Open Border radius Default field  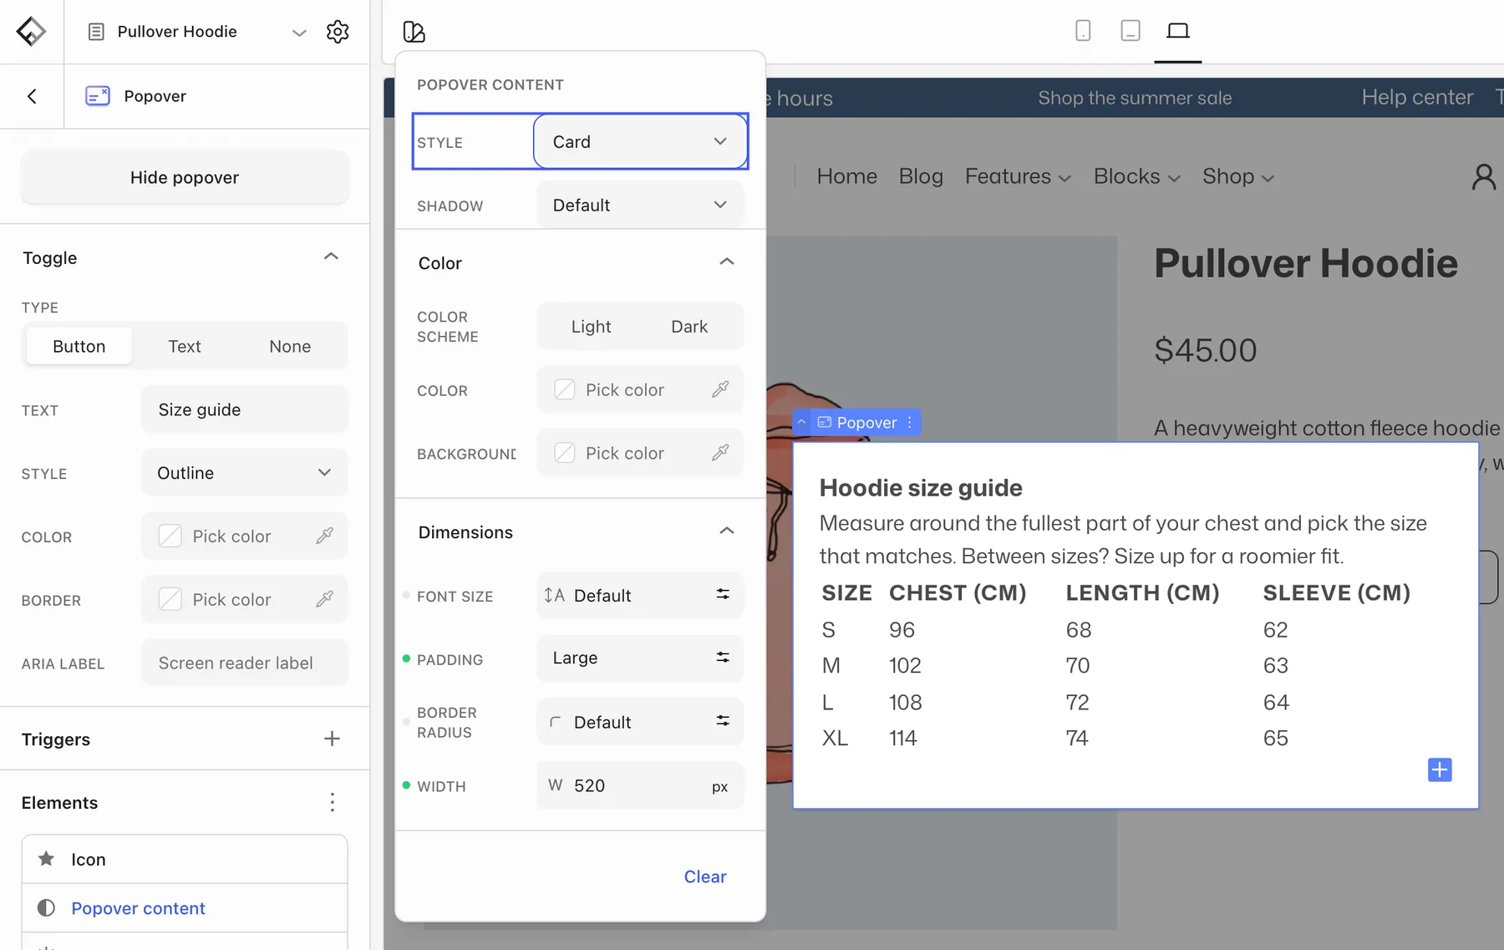click(640, 722)
